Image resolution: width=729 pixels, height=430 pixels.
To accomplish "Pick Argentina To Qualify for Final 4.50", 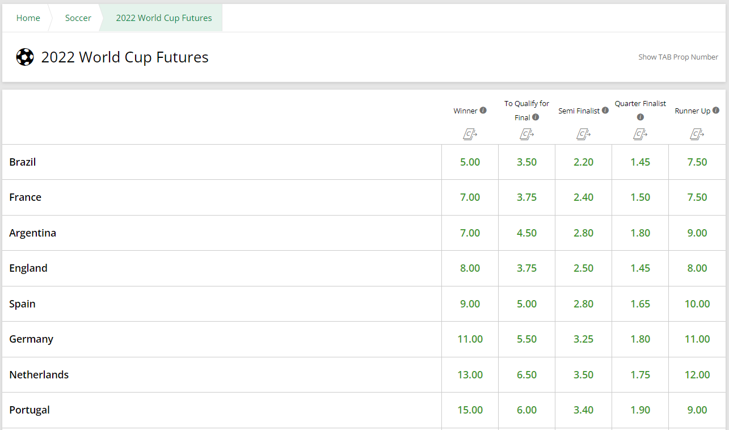I will pos(527,233).
